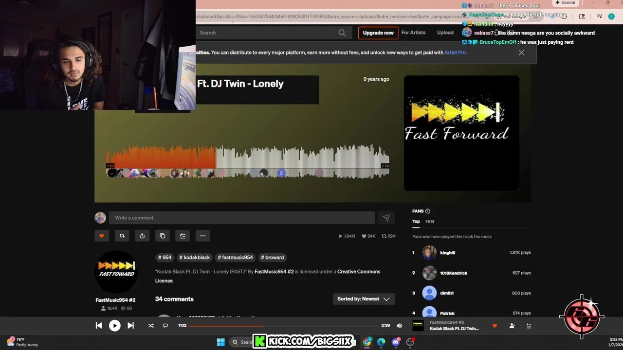Open the Next up queue icon
Viewport: 623px width, 350px height.
[529, 326]
